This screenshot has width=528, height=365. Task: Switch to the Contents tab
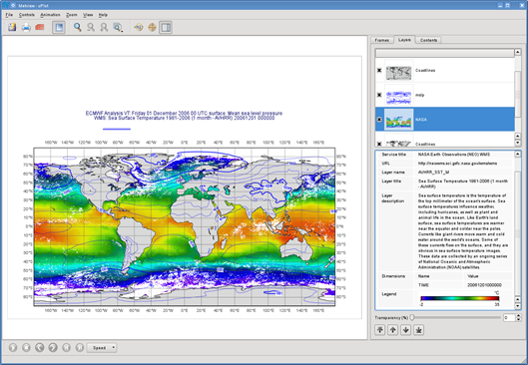[x=428, y=40]
